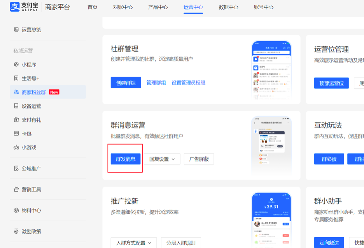Click the 运营总览 sidebar icon
364x248 pixels.
pos(16,30)
